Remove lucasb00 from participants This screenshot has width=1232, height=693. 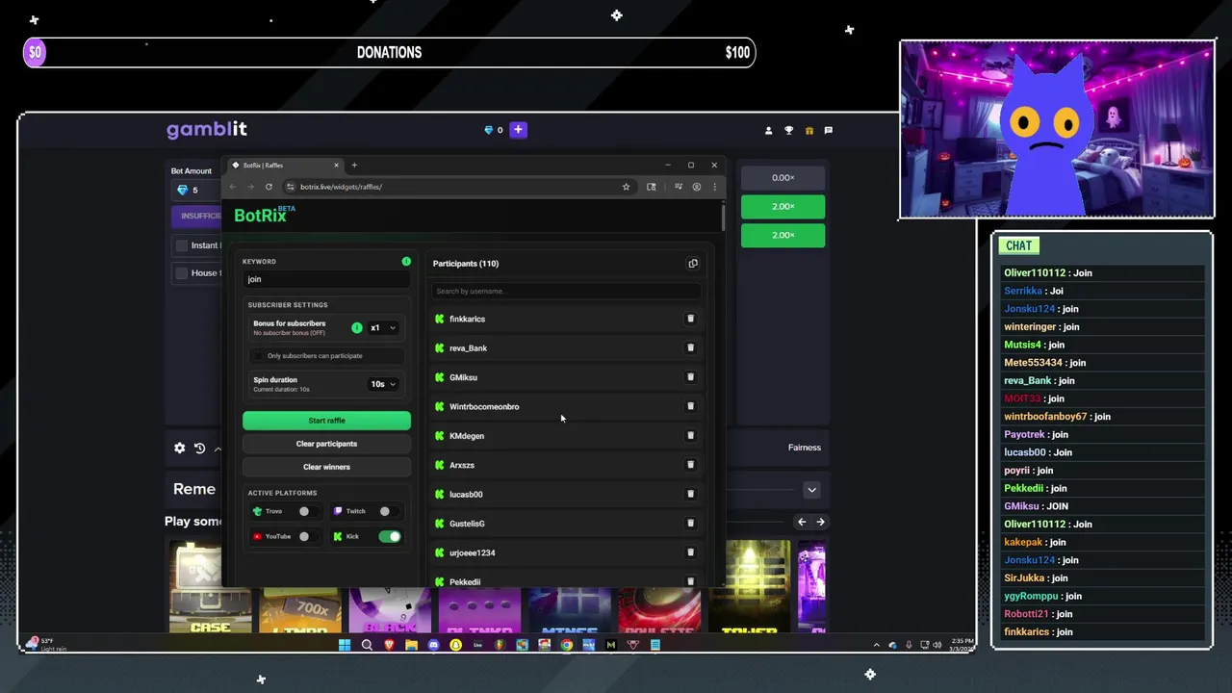point(690,494)
